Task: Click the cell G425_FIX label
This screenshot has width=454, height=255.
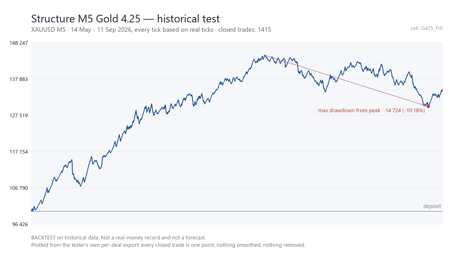Action: pos(426,28)
